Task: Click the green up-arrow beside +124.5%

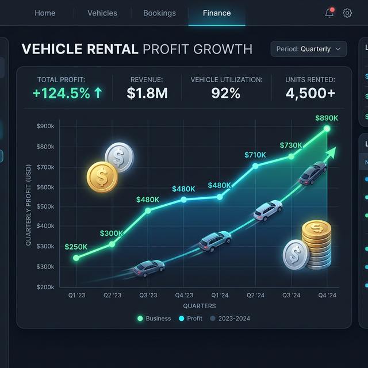Action: (x=98, y=93)
